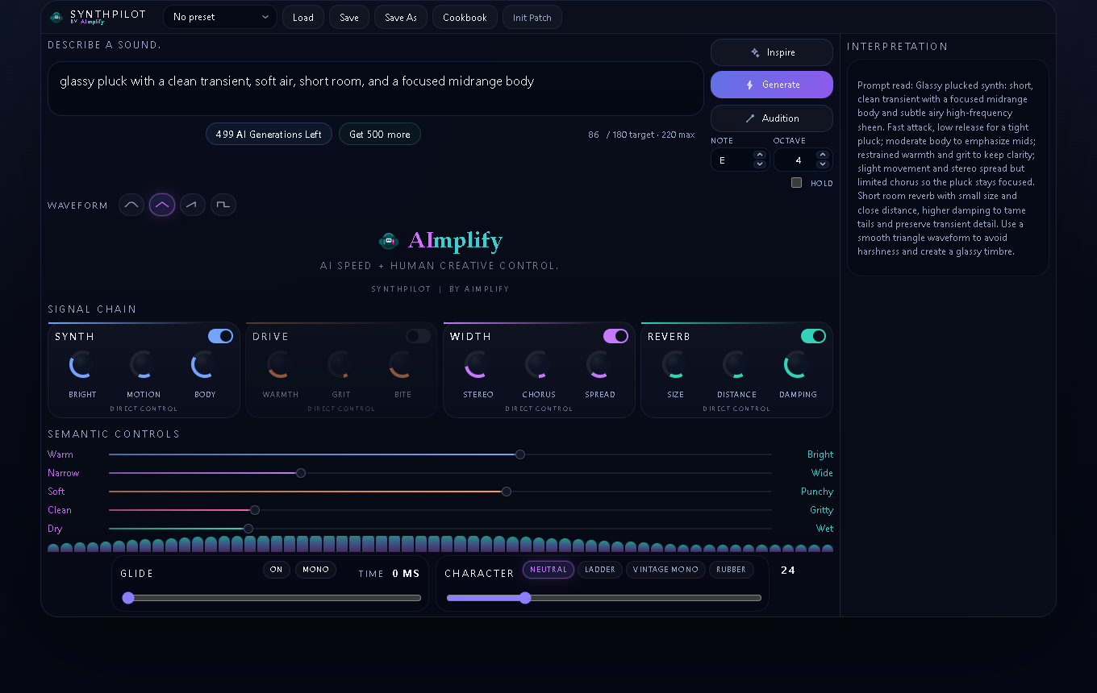Screen dimensions: 1097x693
Task: Select the Ladder character option
Action: [599, 570]
